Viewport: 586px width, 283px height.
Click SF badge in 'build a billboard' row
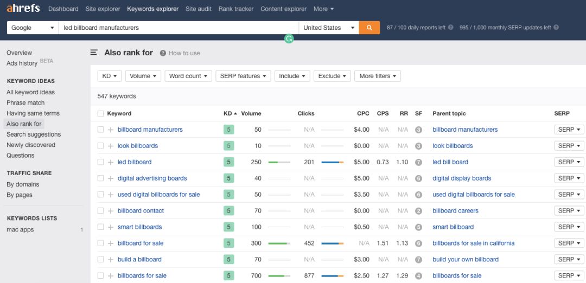point(418,260)
